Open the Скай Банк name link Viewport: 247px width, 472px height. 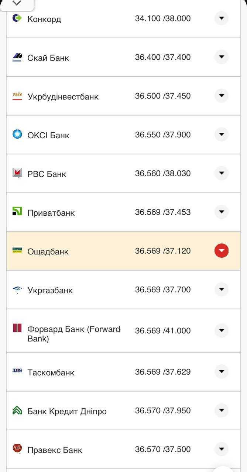click(x=48, y=58)
